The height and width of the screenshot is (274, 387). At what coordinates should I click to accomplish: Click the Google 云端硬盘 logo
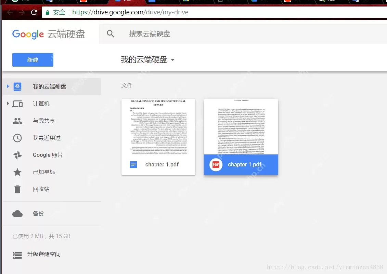coord(49,34)
